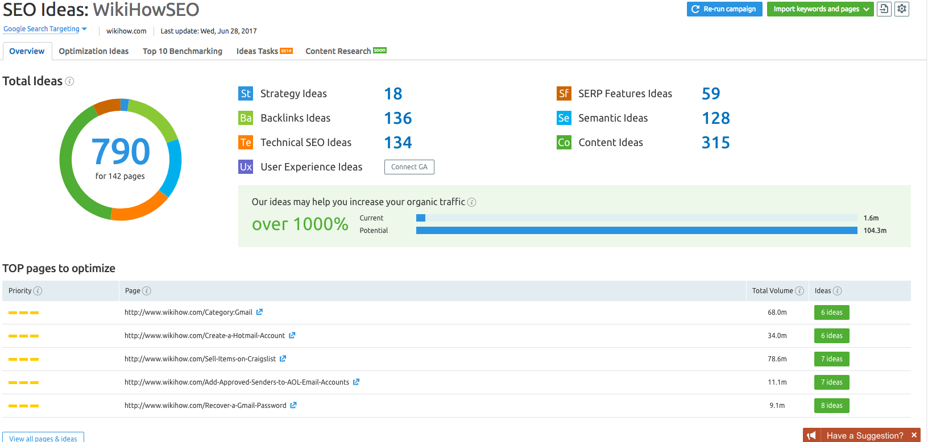Open the Create-a-Hotmail-Account page URL

click(x=205, y=336)
